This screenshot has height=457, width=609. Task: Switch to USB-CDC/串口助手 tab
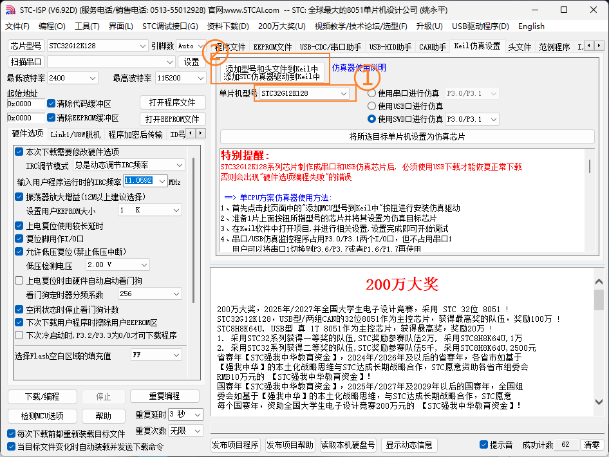pos(330,47)
